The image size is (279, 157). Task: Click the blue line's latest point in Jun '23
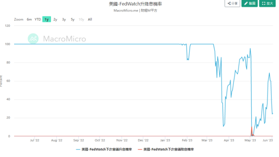pyautogui.click(x=272, y=113)
